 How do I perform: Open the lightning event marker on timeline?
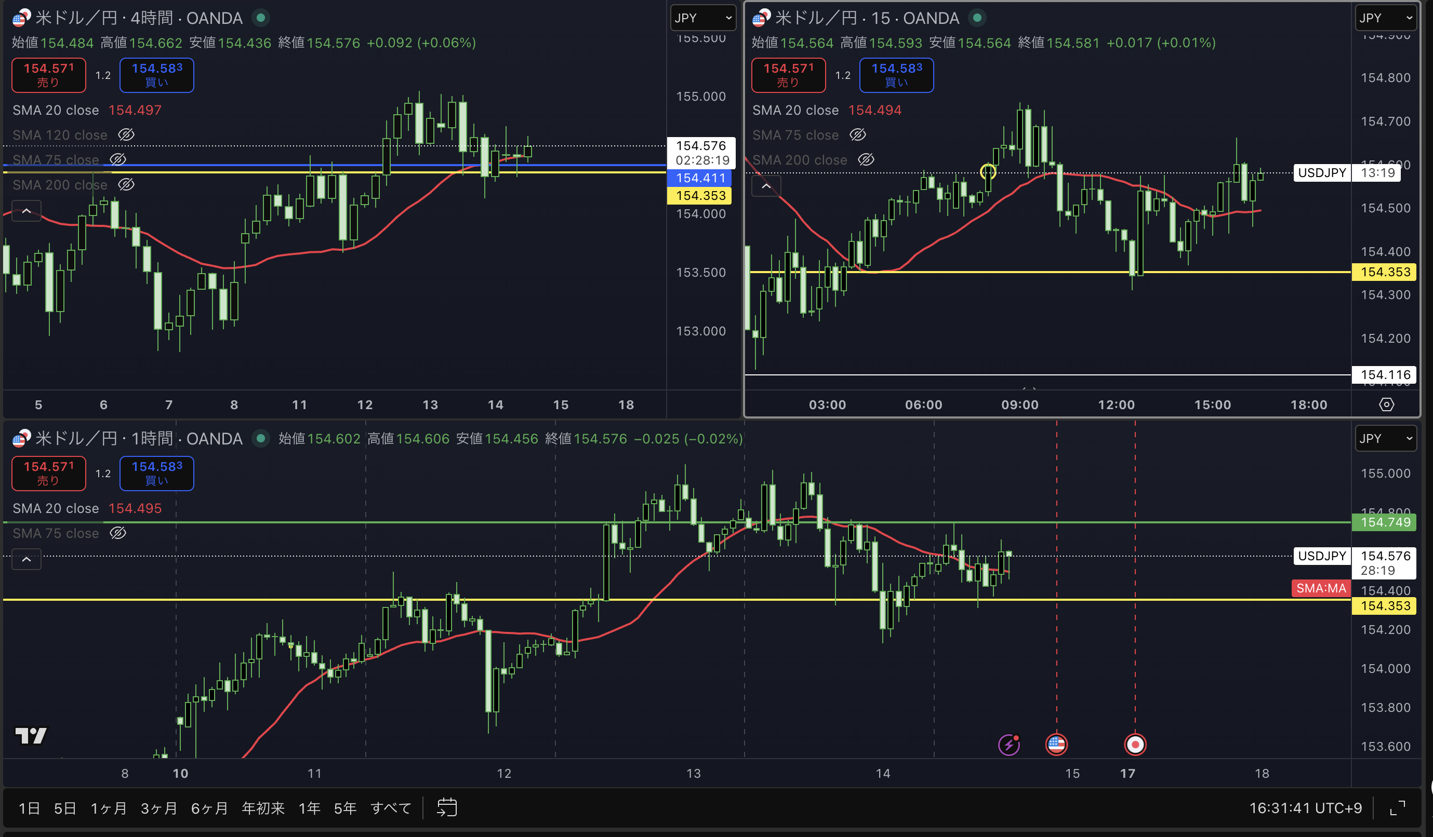click(x=1009, y=745)
